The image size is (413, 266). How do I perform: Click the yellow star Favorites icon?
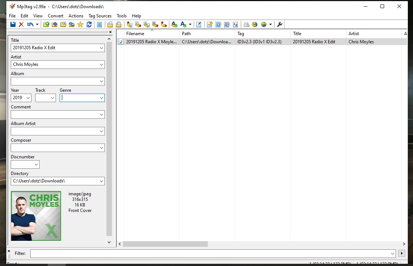(x=80, y=24)
